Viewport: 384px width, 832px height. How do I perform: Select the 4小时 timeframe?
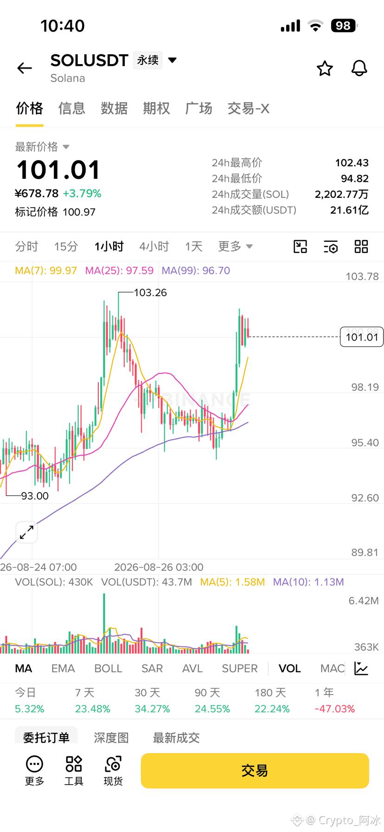click(154, 247)
